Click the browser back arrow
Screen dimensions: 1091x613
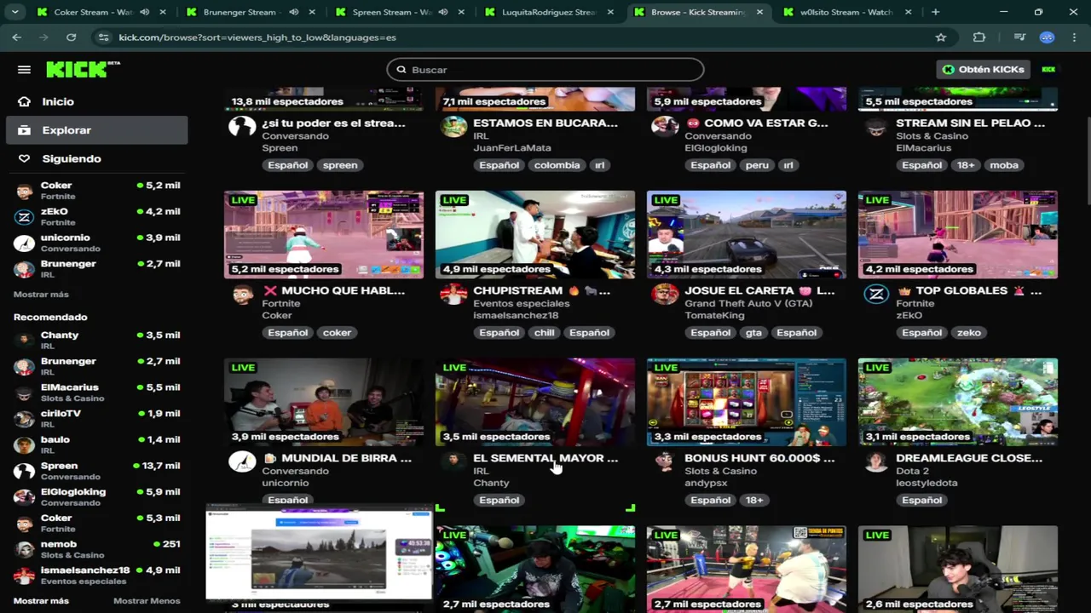pyautogui.click(x=17, y=37)
